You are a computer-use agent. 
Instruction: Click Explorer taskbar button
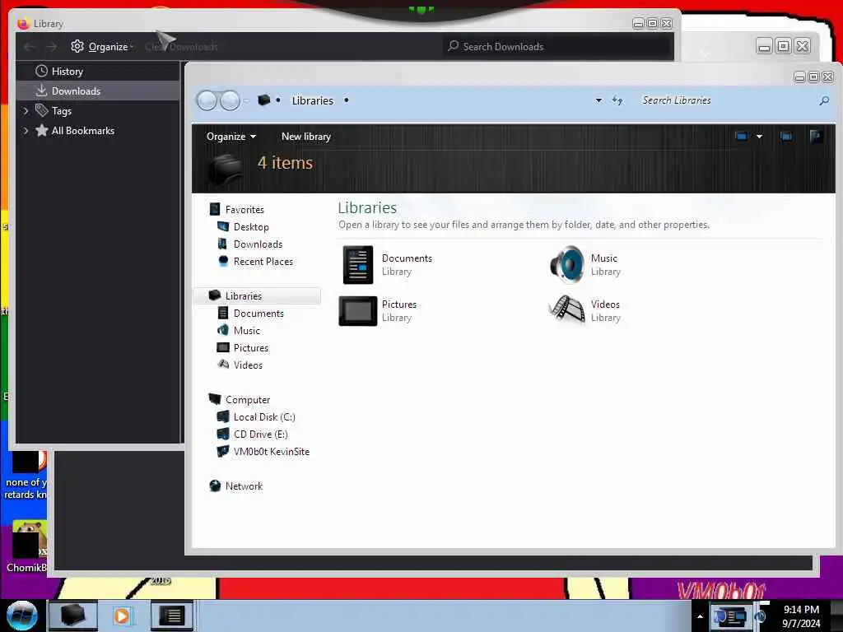(73, 616)
